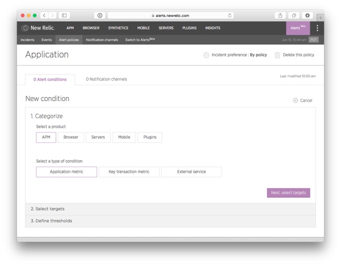Click the password manager icon by address bar
This screenshot has width=341, height=266.
click(x=100, y=15)
